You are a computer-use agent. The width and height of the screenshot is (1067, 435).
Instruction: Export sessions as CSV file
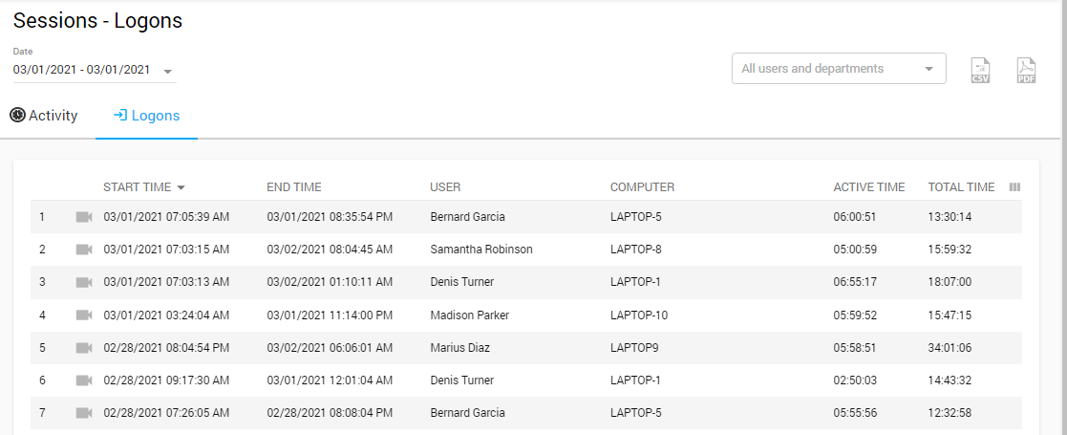click(x=980, y=70)
